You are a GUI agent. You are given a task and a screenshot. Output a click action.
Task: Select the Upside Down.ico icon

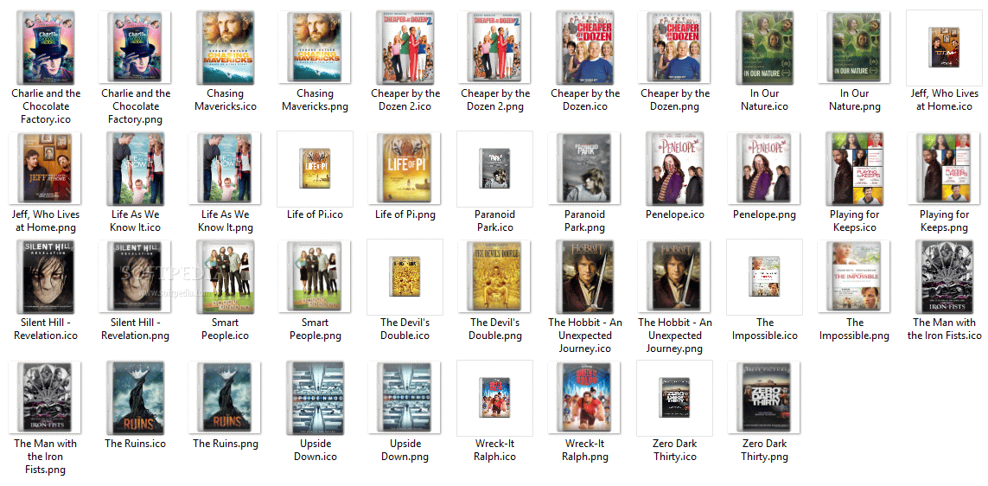point(315,396)
